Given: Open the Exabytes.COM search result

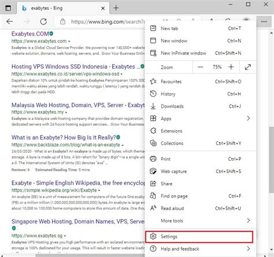Looking at the screenshot, I should (x=30, y=34).
